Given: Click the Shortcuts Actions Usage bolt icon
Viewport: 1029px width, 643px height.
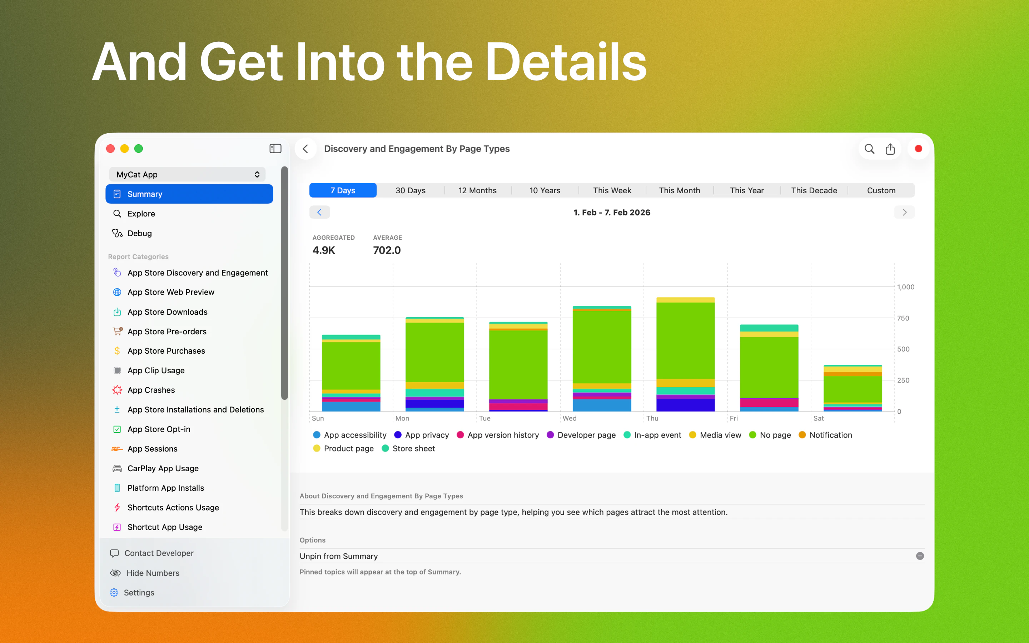Looking at the screenshot, I should click(x=117, y=507).
